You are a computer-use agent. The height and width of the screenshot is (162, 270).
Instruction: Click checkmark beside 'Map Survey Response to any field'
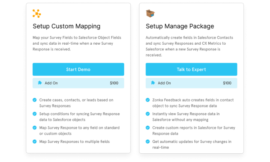(x=35, y=128)
